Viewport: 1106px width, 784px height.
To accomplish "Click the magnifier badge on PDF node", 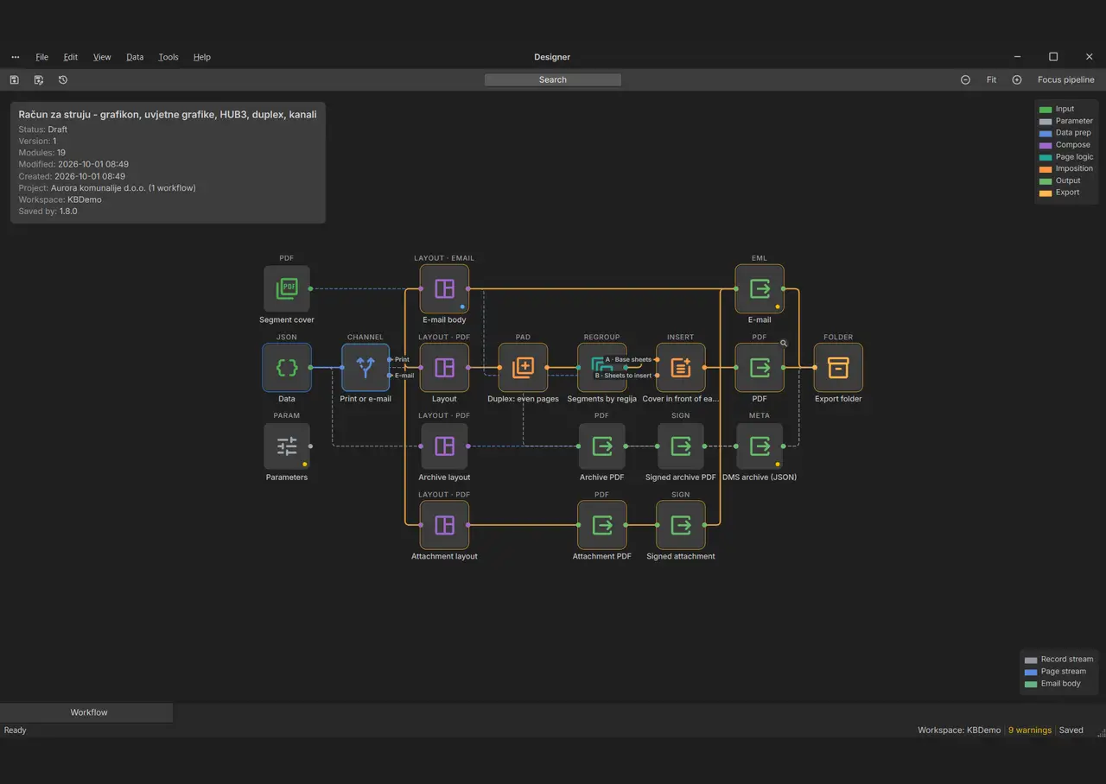I will [x=784, y=343].
